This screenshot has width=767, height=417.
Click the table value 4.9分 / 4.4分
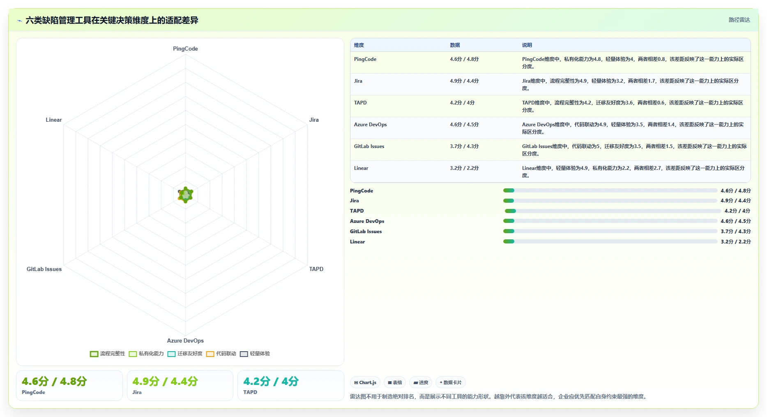[464, 81]
